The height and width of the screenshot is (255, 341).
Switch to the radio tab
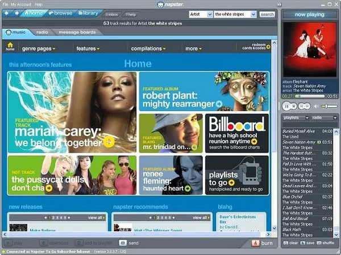tap(42, 32)
